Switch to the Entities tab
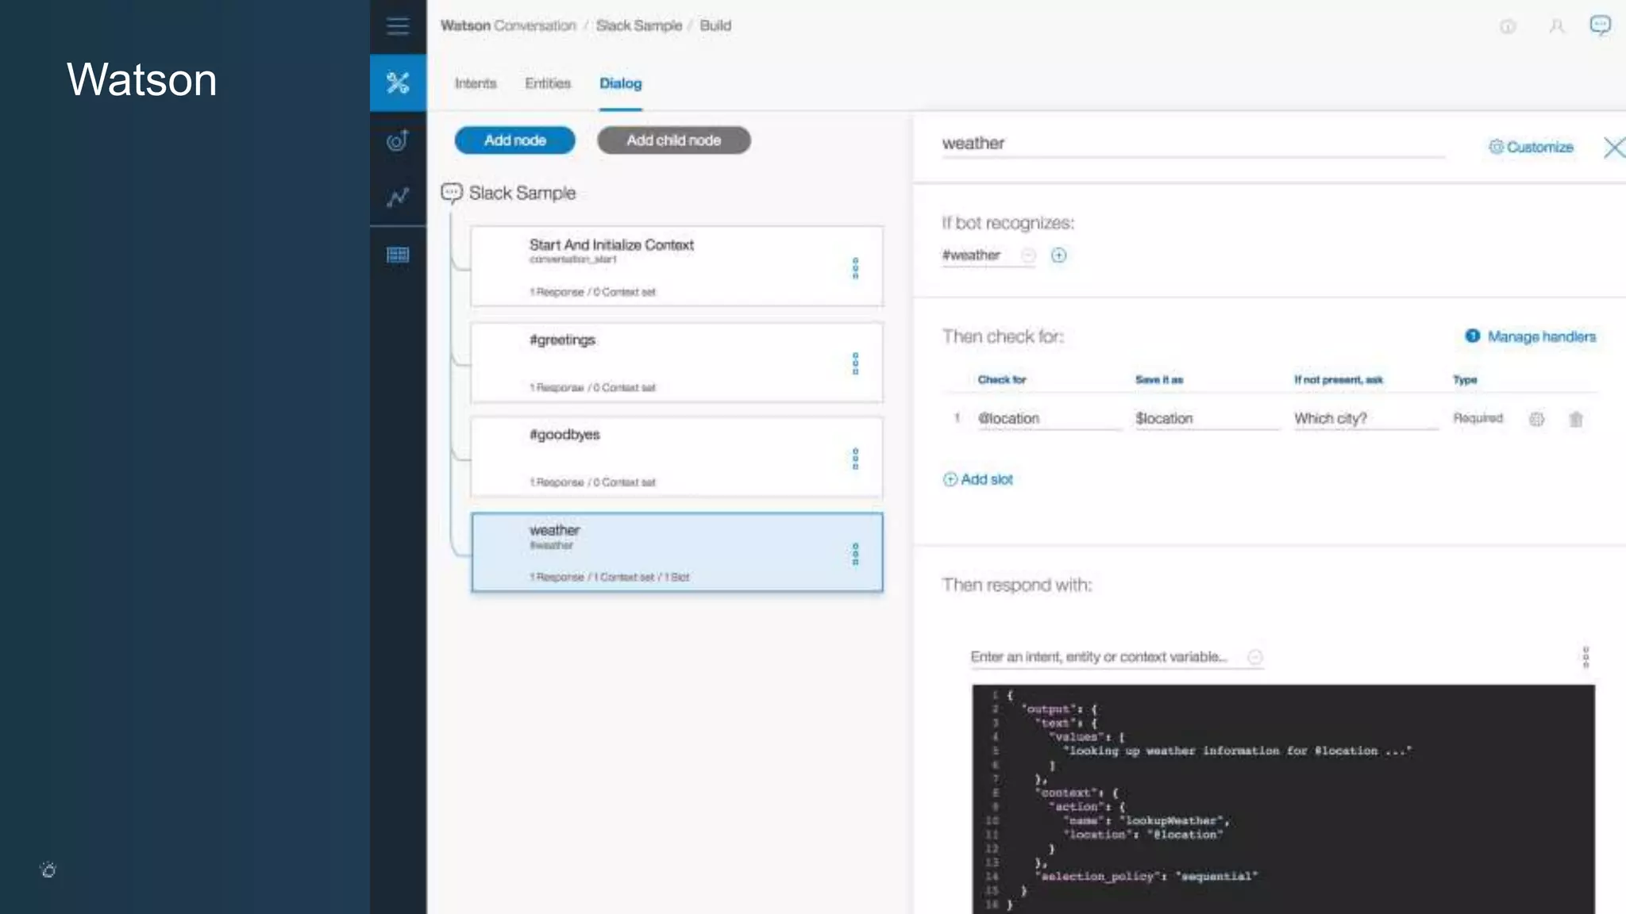Screen dimensions: 1626x914 click(x=547, y=83)
